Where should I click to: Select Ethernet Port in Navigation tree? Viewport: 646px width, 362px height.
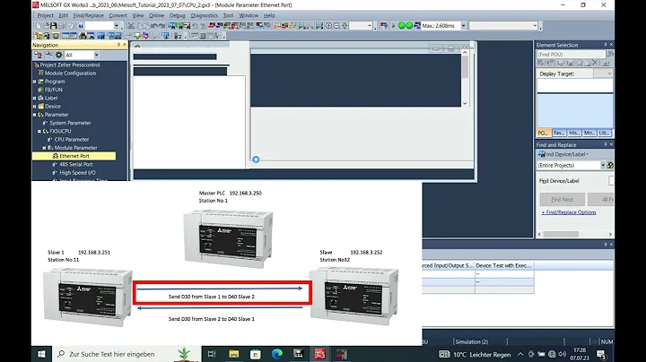click(x=74, y=156)
